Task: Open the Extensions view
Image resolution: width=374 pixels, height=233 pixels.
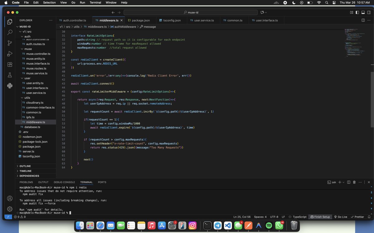Action: pos(10,64)
